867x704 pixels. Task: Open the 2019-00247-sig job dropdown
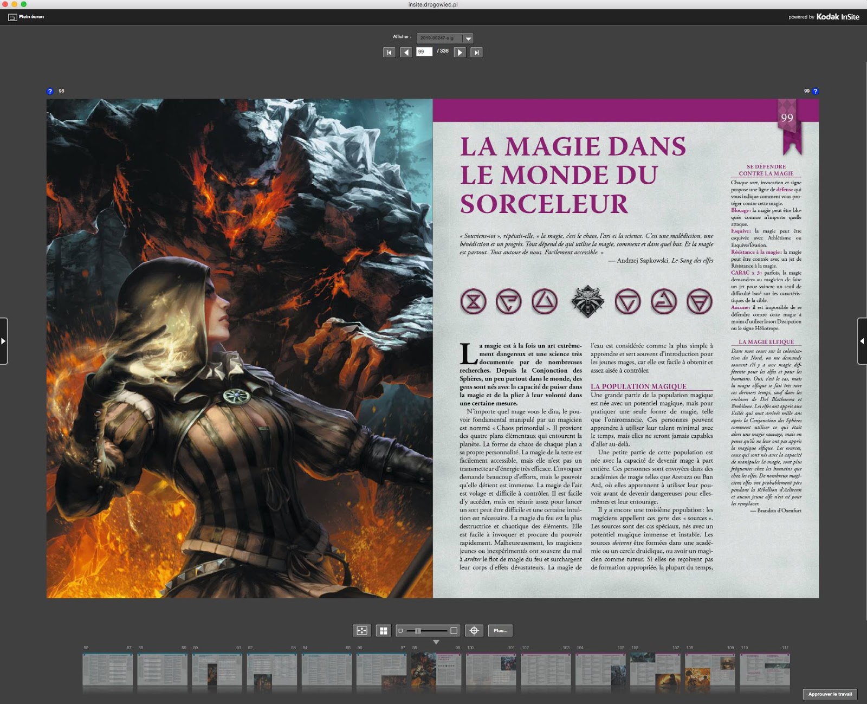(x=468, y=38)
